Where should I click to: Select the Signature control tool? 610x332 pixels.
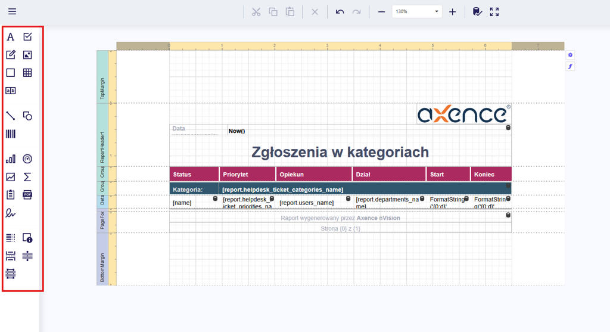[10, 213]
